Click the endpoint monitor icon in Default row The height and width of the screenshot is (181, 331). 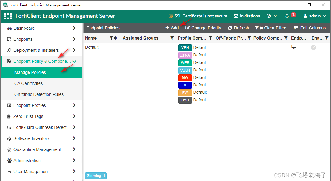coord(294,47)
